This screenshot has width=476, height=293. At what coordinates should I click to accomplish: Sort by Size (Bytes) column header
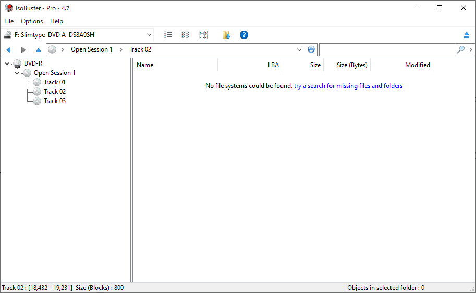click(347, 65)
